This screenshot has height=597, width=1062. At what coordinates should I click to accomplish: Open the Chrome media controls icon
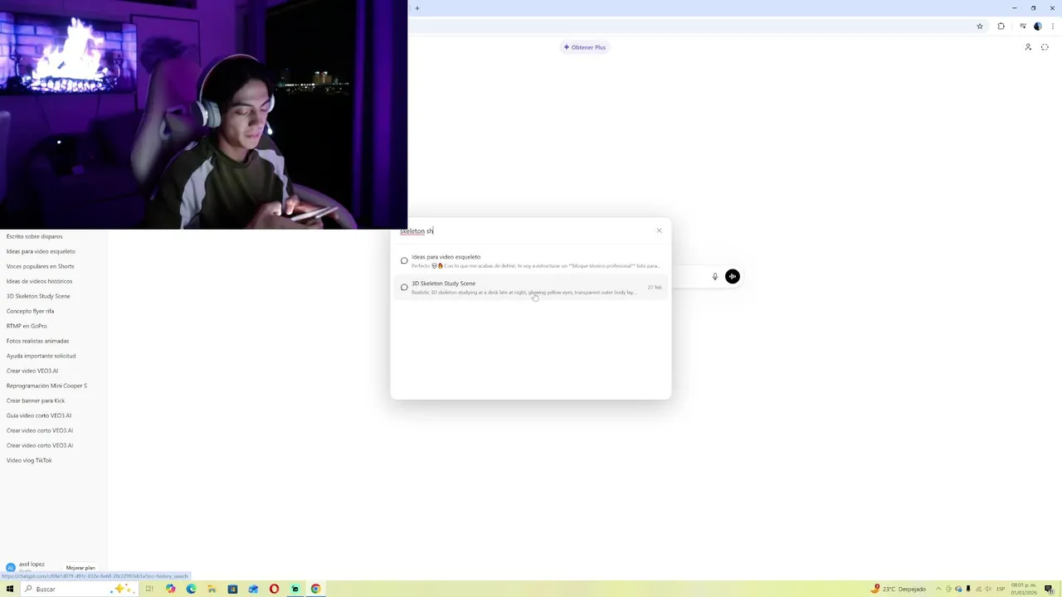1023,27
